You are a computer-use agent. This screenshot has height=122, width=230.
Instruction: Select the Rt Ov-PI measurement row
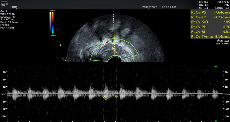point(210,27)
